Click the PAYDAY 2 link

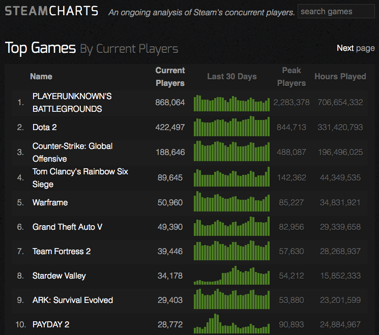pos(50,324)
